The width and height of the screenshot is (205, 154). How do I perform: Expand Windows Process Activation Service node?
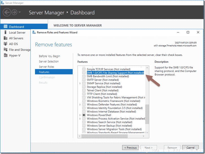click(80, 119)
